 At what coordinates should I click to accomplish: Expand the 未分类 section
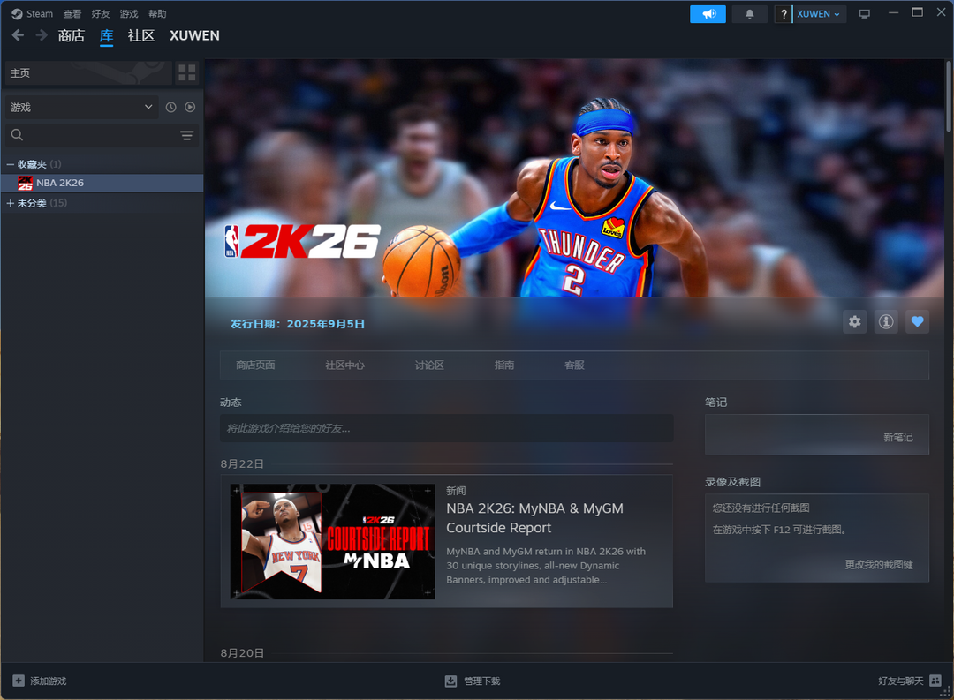tap(11, 203)
